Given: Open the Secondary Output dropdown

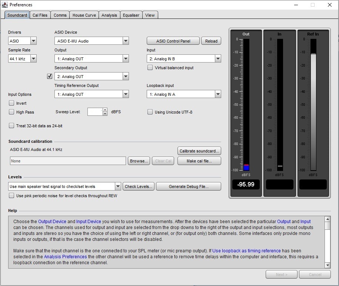Looking at the screenshot, I should pyautogui.click(x=92, y=76).
